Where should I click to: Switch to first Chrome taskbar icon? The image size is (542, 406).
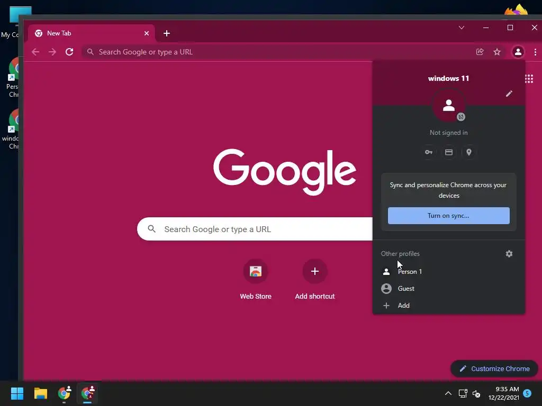click(64, 393)
